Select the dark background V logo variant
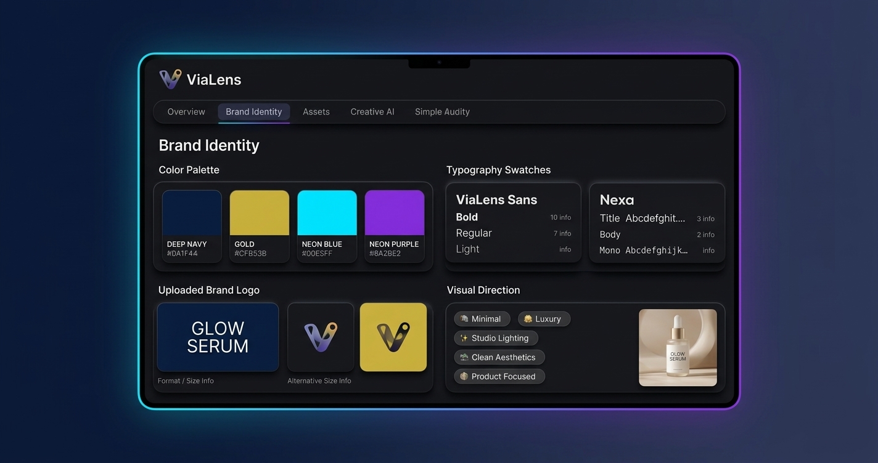Image resolution: width=878 pixels, height=463 pixels. (x=321, y=337)
